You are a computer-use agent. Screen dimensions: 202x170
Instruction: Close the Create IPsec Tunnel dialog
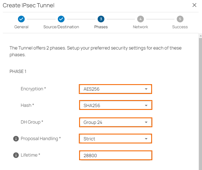(x=194, y=5)
